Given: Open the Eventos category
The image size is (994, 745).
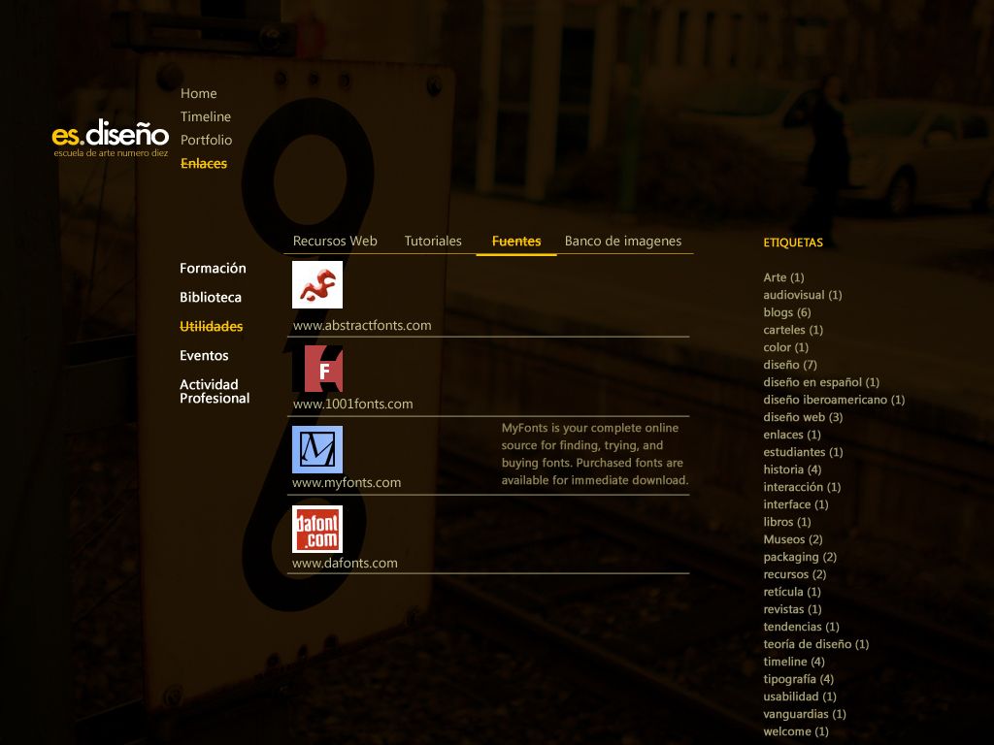Looking at the screenshot, I should click(204, 355).
